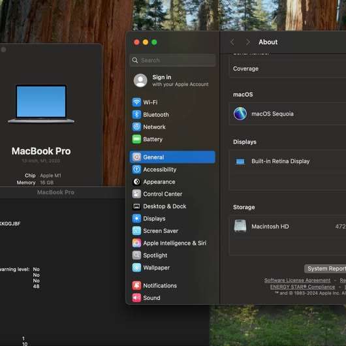The image size is (346, 346).
Task: Open Wi-Fi settings icon in sidebar
Action: tap(136, 102)
